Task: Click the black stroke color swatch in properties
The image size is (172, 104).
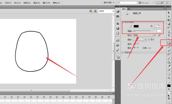Action: pos(136,26)
